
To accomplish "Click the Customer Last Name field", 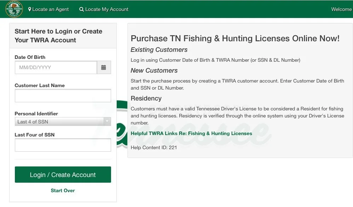I will click(x=63, y=96).
